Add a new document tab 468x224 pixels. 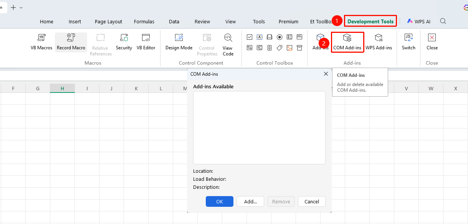(13, 7)
